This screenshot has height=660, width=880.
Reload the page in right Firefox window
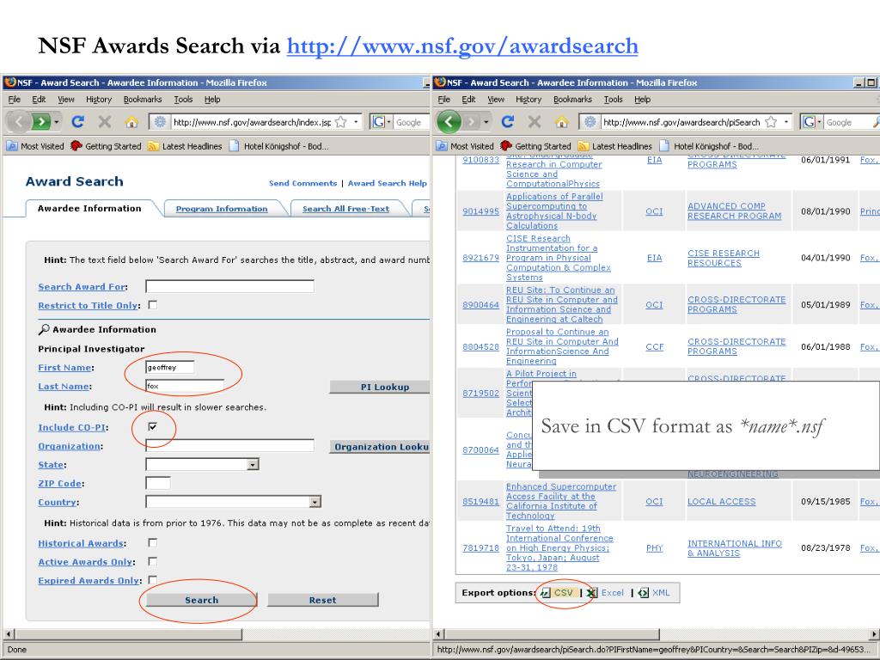pyautogui.click(x=508, y=122)
